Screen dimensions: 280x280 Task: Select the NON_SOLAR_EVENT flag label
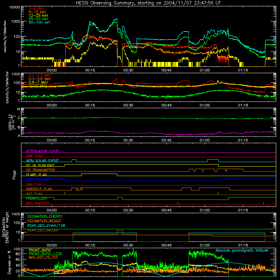click(x=42, y=161)
